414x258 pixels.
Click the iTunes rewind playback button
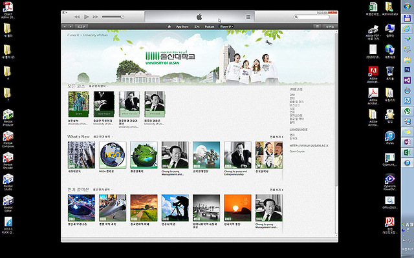coord(77,17)
